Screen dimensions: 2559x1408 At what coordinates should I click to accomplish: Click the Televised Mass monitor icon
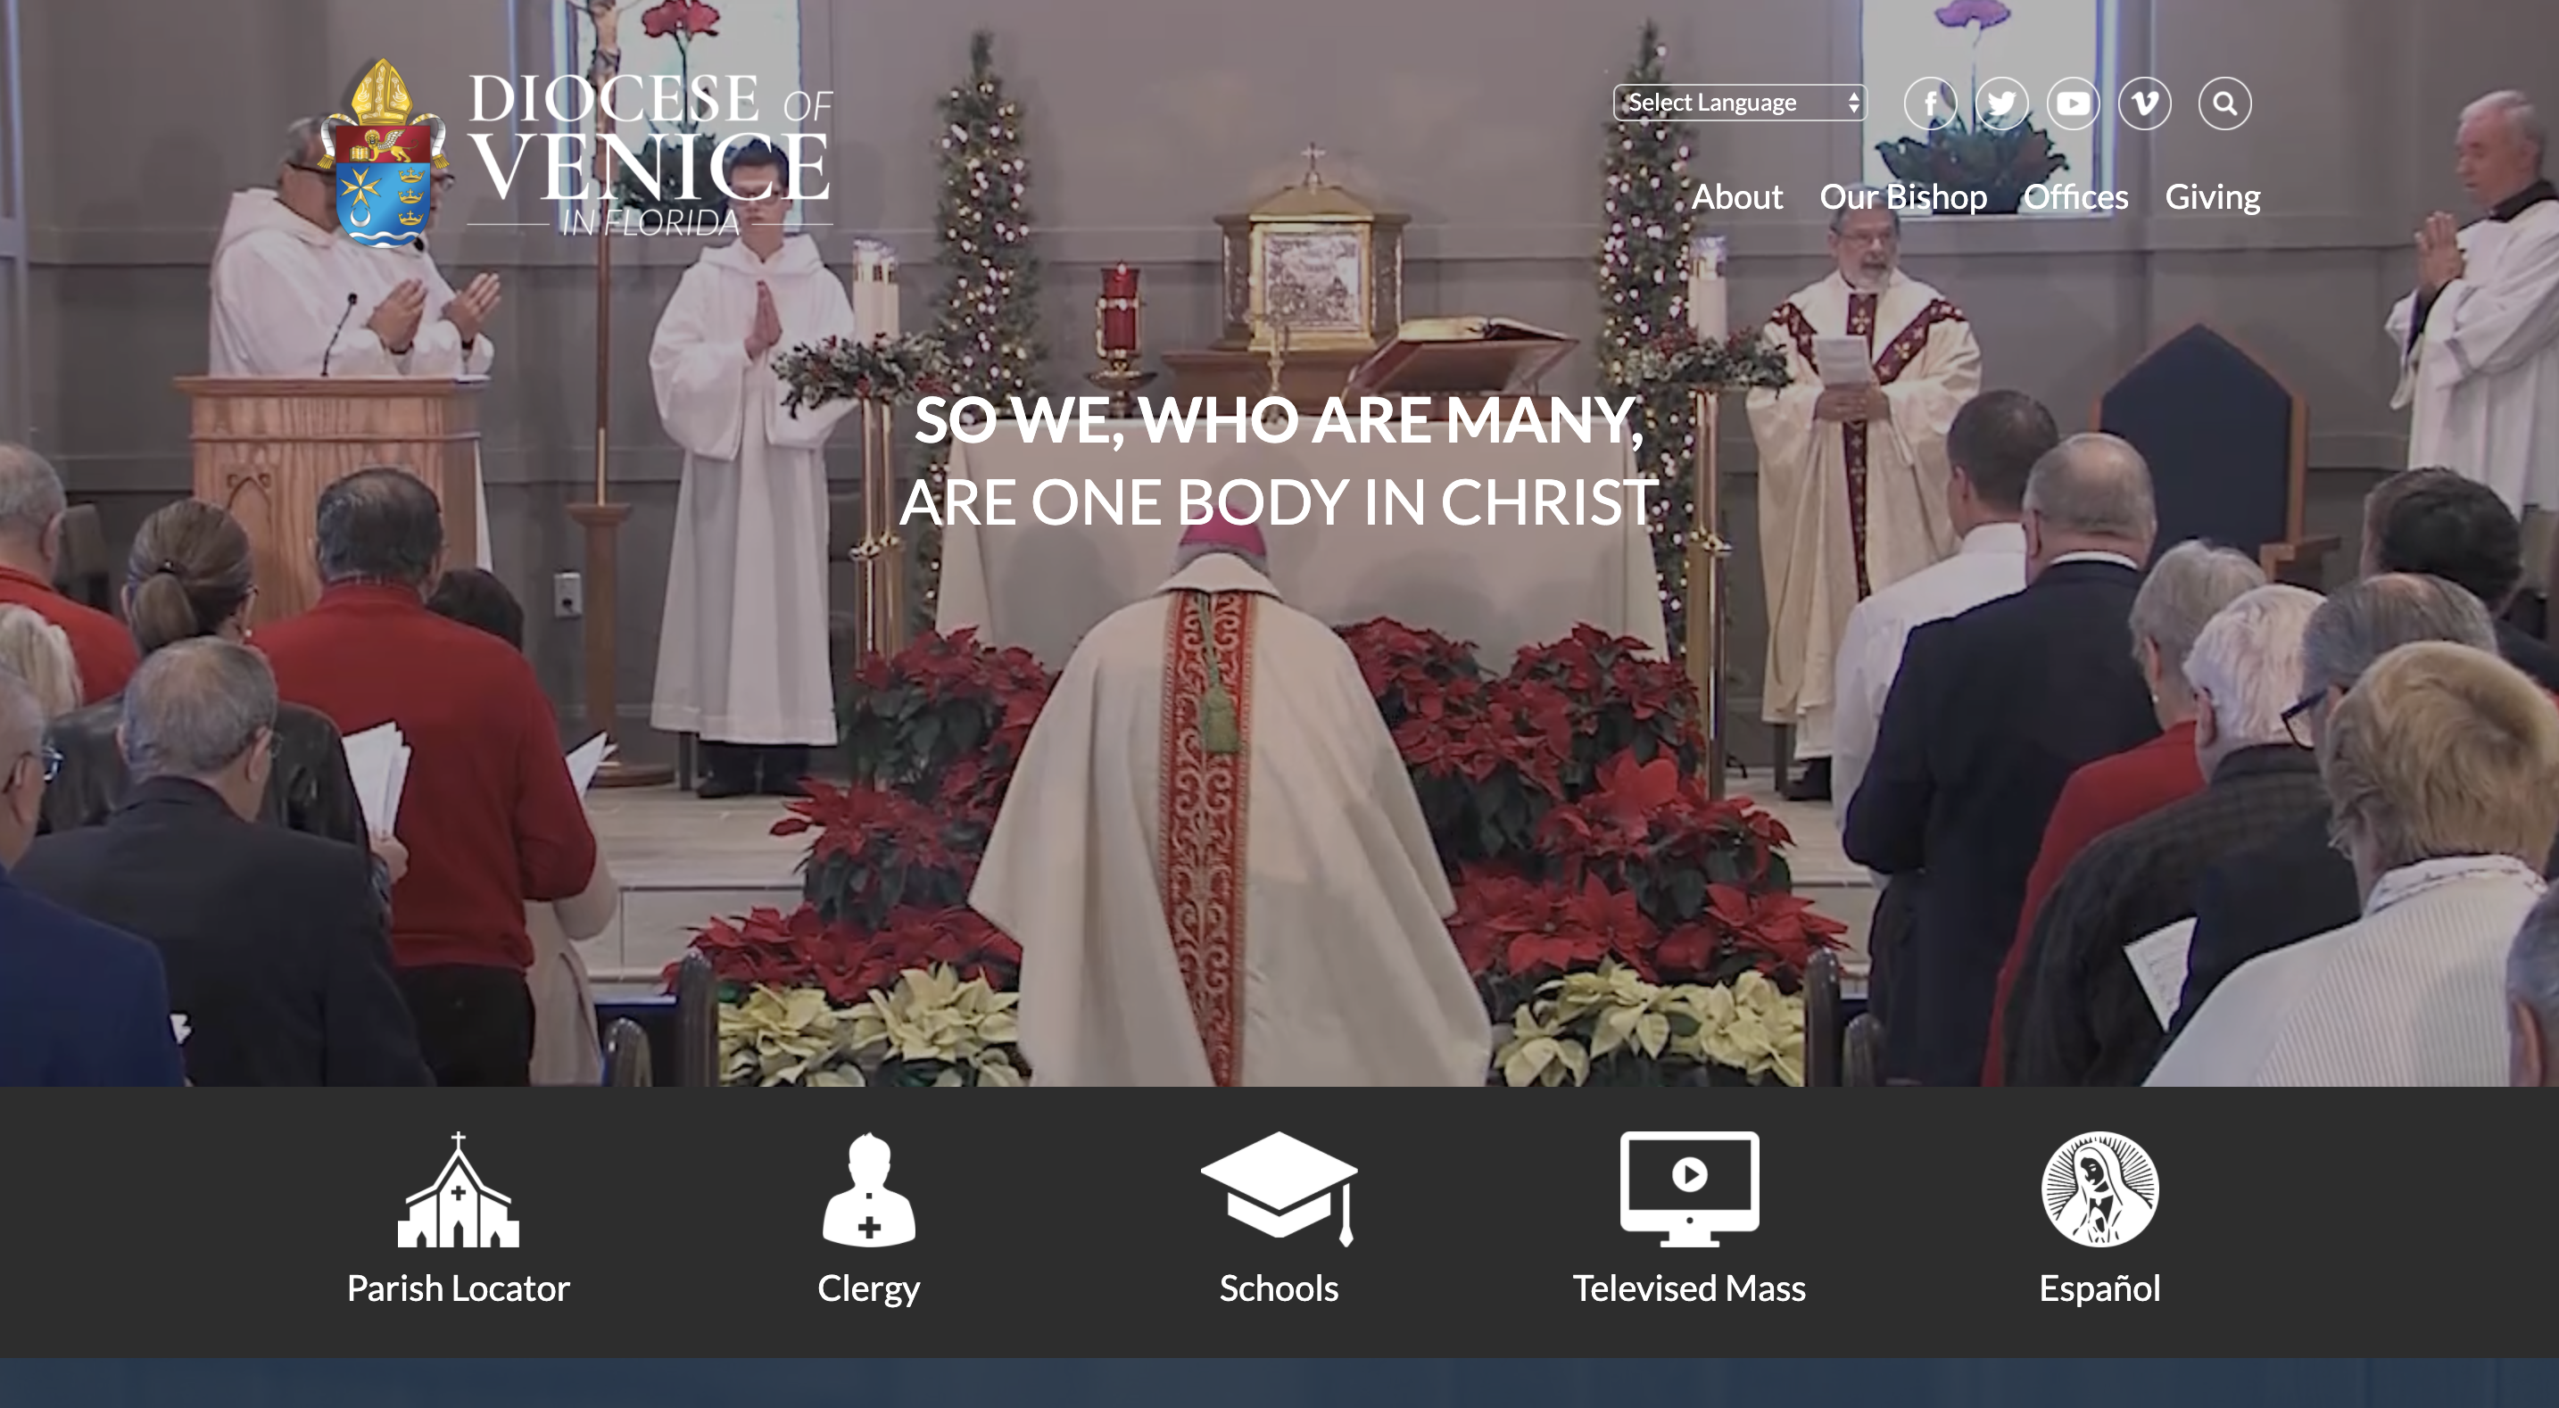point(1689,1189)
